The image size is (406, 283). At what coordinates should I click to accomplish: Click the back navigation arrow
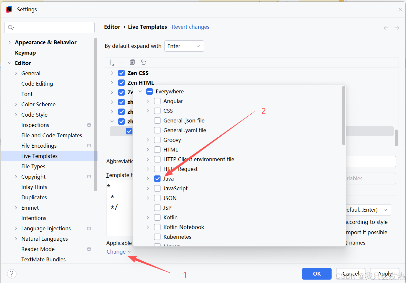[386, 28]
